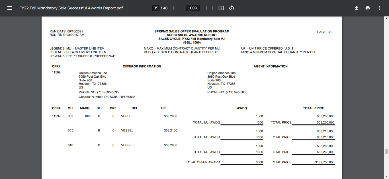Select total offer price $189,730,000
Image resolution: width=389 pixels, height=179 pixels.
pyautogui.click(x=325, y=162)
